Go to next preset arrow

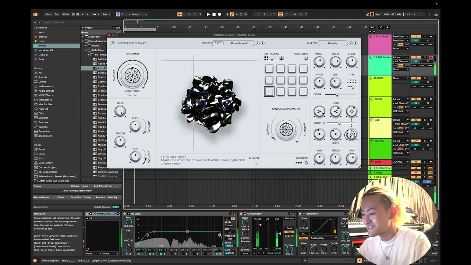coord(262,43)
